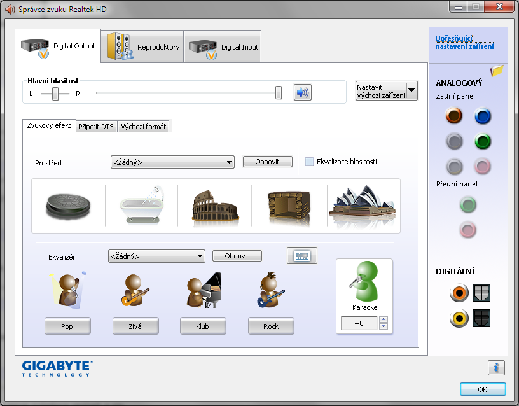519x406 pixels.
Task: Click the green front panel jack
Action: click(468, 205)
